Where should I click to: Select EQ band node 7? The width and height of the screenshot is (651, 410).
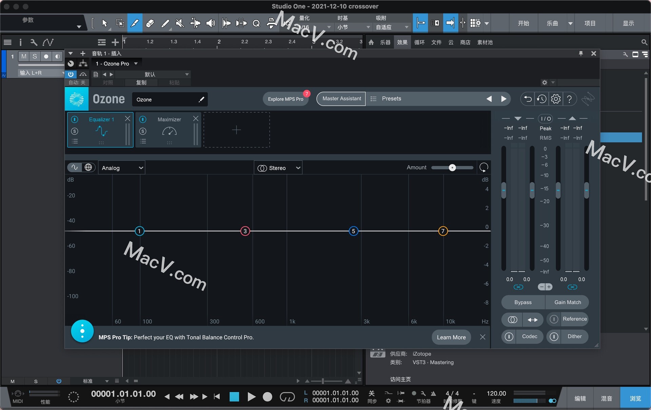[443, 231]
